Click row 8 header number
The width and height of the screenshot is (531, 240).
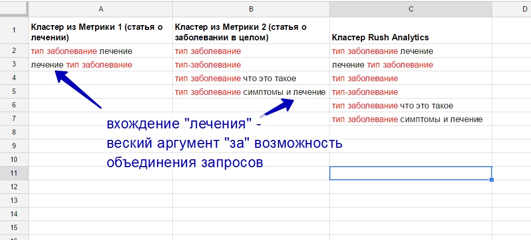pyautogui.click(x=14, y=132)
